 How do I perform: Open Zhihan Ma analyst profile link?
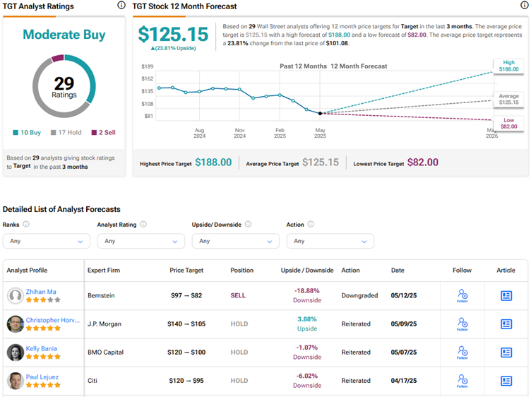(41, 292)
